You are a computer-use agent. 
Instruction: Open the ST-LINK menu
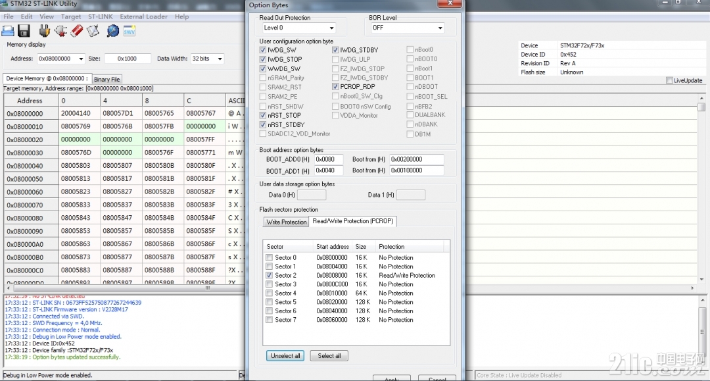[x=100, y=16]
